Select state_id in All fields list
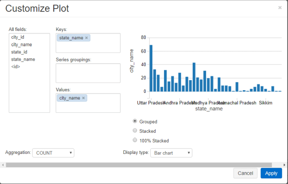This screenshot has height=184, width=288. [x=19, y=52]
